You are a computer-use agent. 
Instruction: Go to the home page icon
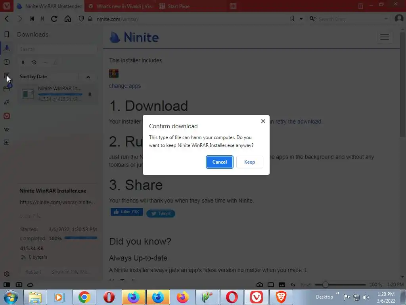[68, 19]
